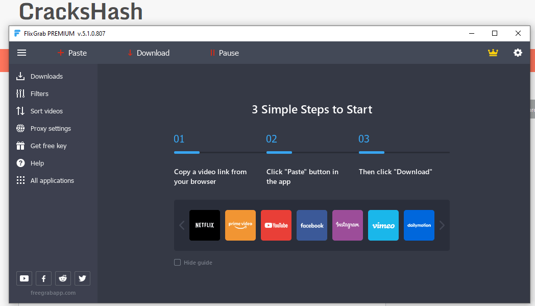Click the Netflix service tile
The width and height of the screenshot is (535, 306).
[205, 225]
